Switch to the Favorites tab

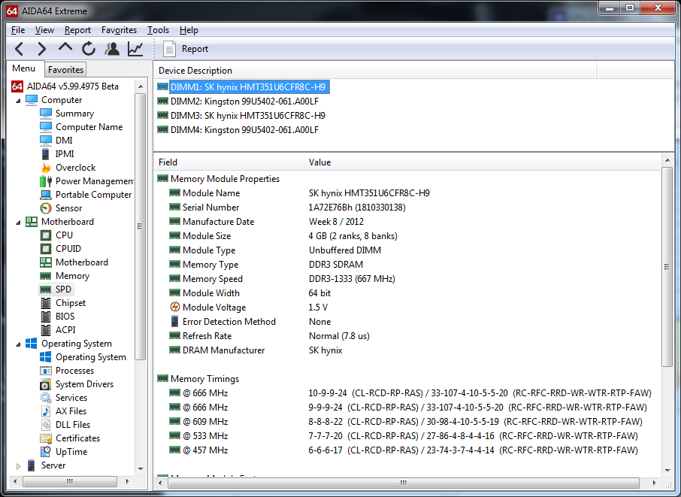coord(65,70)
